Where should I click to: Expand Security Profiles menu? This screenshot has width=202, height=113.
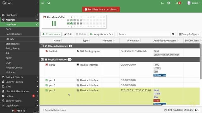click(20, 82)
